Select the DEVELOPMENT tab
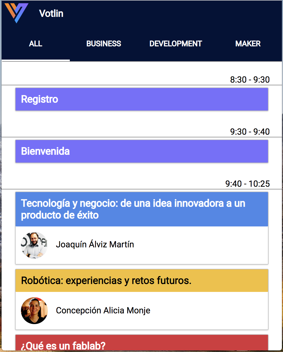 176,44
